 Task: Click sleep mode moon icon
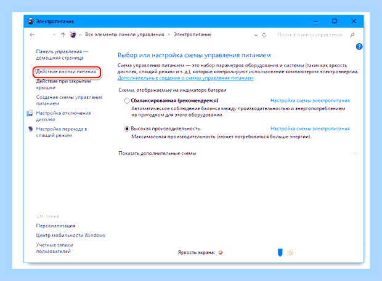(x=30, y=129)
